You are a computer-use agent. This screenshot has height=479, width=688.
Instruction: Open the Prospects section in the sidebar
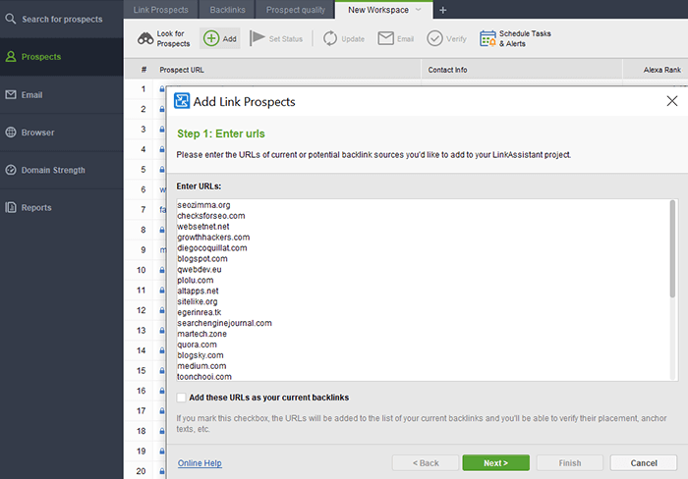click(61, 57)
